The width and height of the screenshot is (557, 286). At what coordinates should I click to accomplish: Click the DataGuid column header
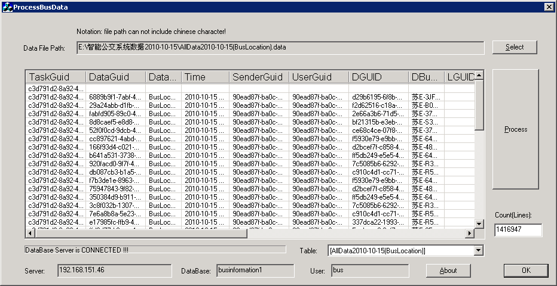pyautogui.click(x=115, y=77)
